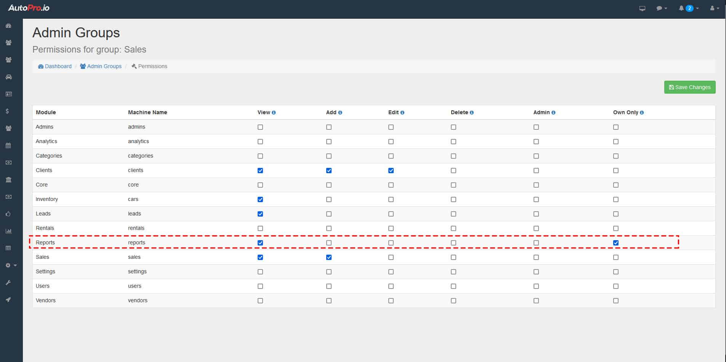Click the AutoPro.io logo
This screenshot has height=362, width=726.
pyautogui.click(x=29, y=8)
